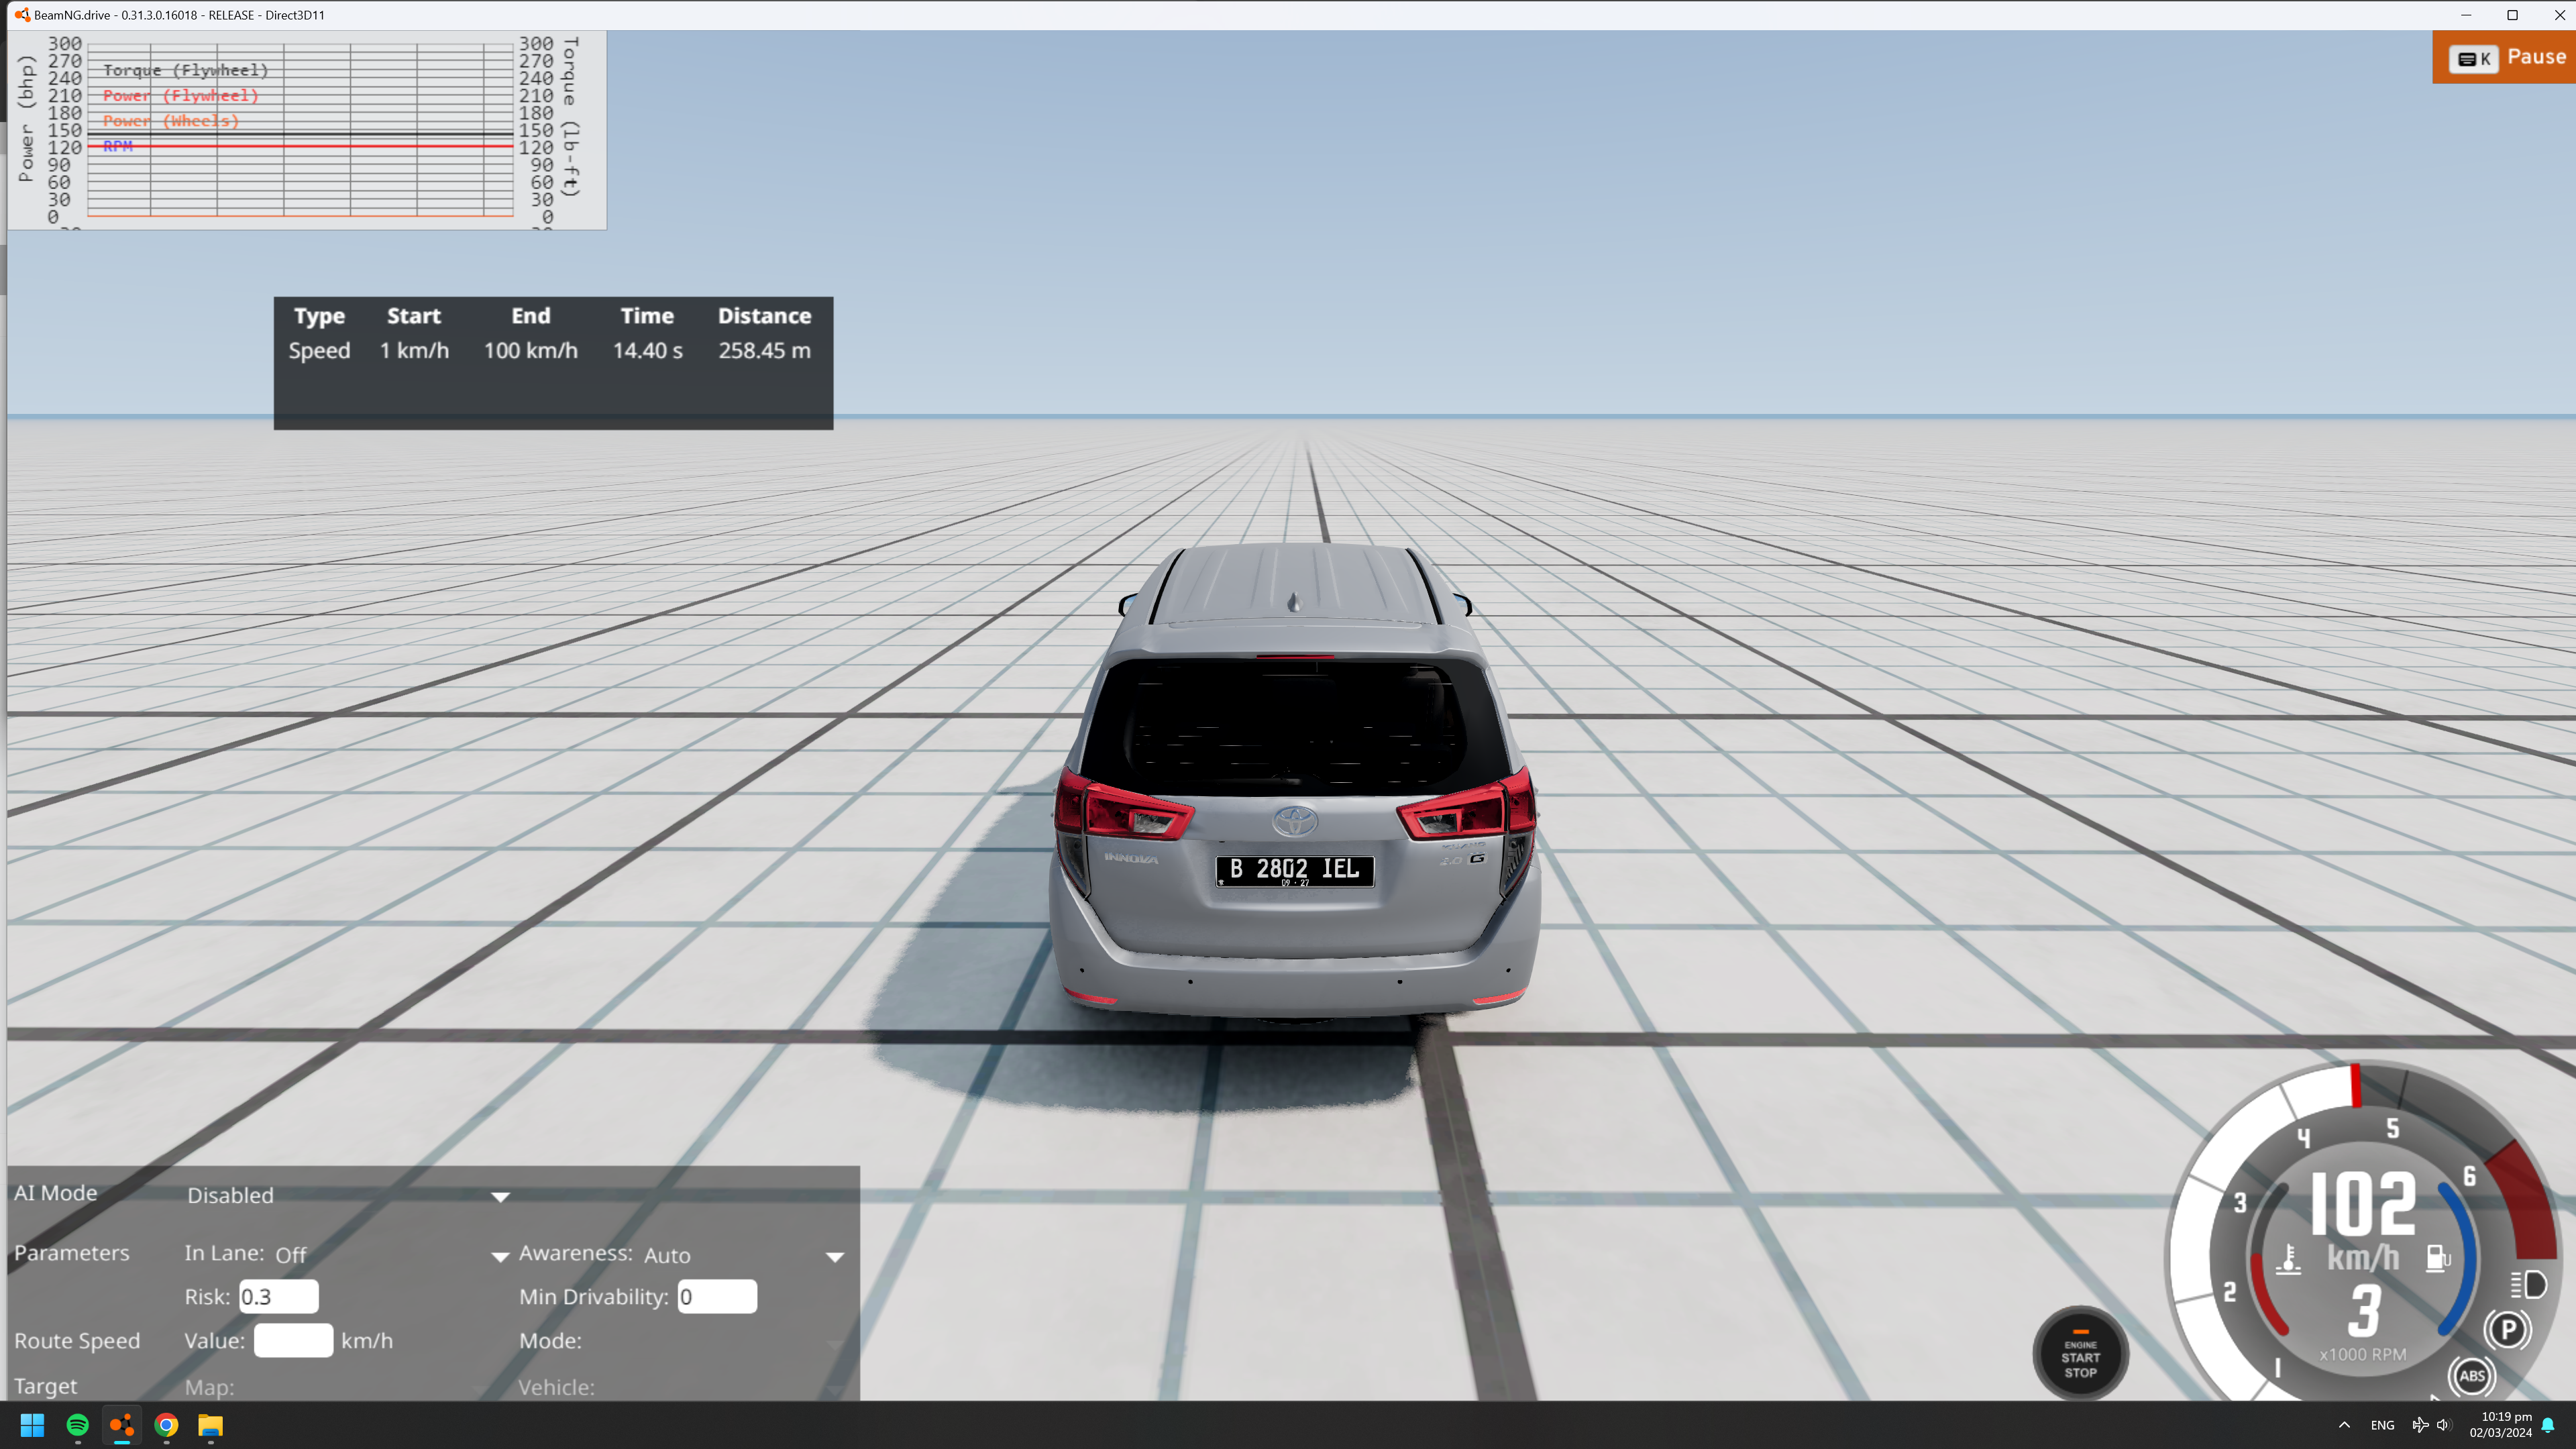Click the Time column header
Viewport: 2576px width, 1449px height.
click(647, 316)
